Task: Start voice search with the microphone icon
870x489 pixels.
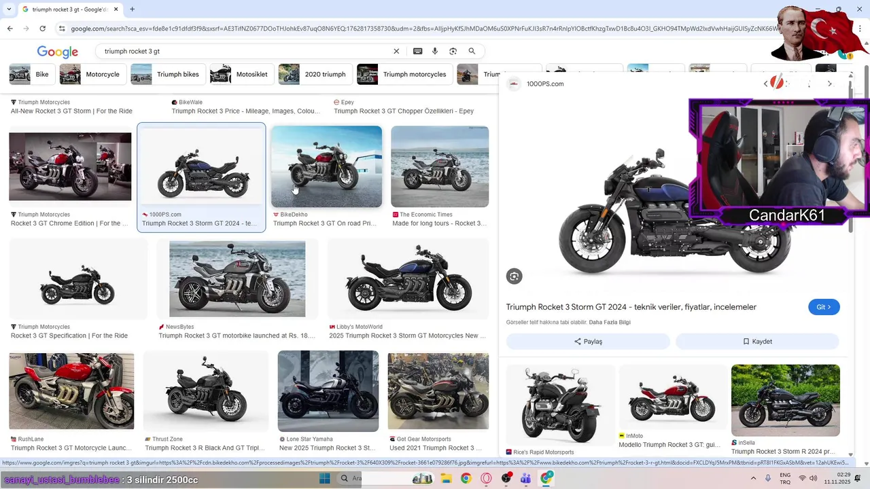Action: point(435,51)
